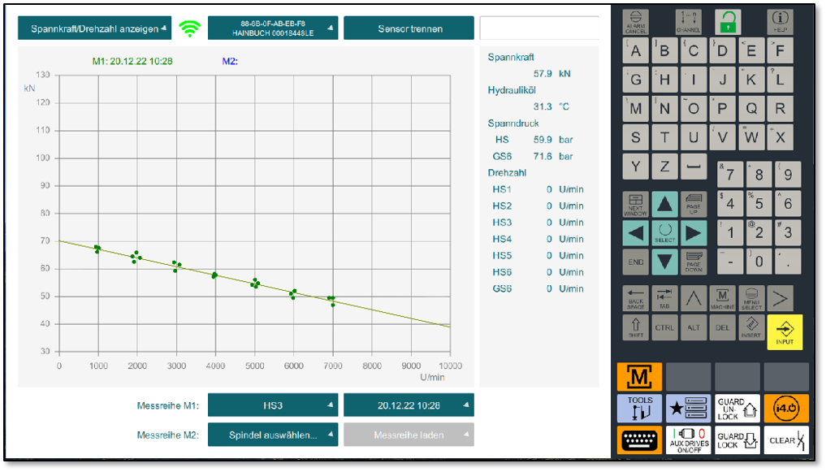Click the Sensor trennen button
Image resolution: width=826 pixels, height=472 pixels.
click(x=409, y=28)
